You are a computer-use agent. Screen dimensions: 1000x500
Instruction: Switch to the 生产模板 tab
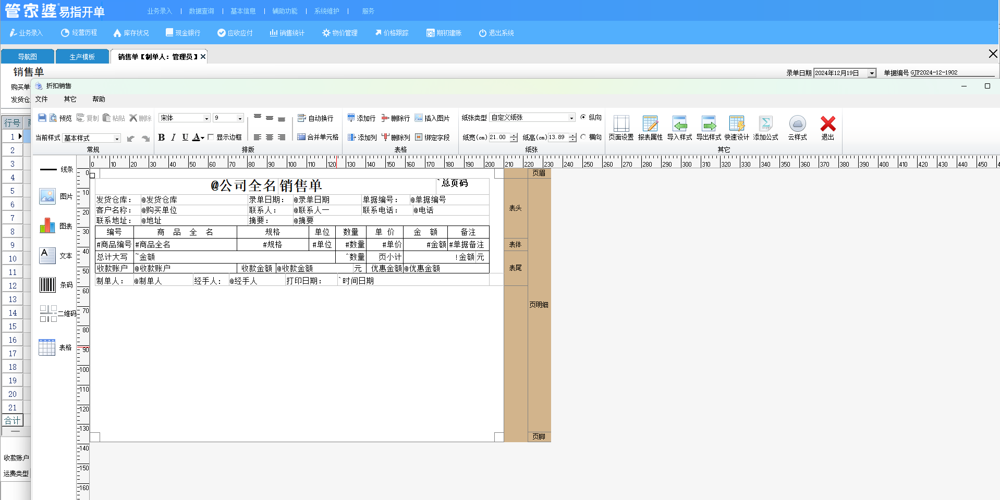[x=82, y=56]
